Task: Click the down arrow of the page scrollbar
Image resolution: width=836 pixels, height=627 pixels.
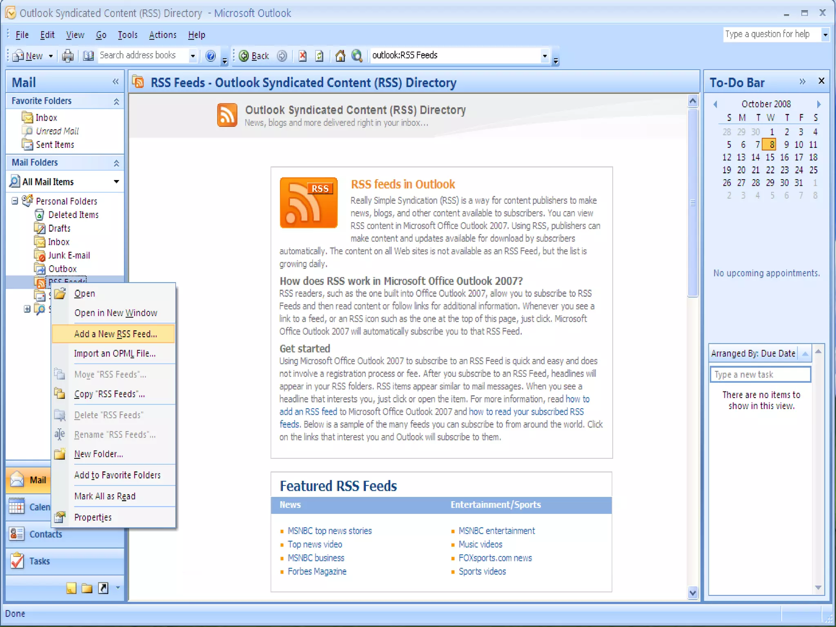Action: point(693,593)
